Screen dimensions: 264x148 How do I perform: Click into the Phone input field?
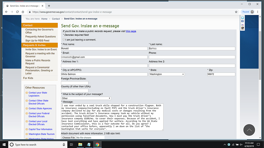[x=192, y=57]
